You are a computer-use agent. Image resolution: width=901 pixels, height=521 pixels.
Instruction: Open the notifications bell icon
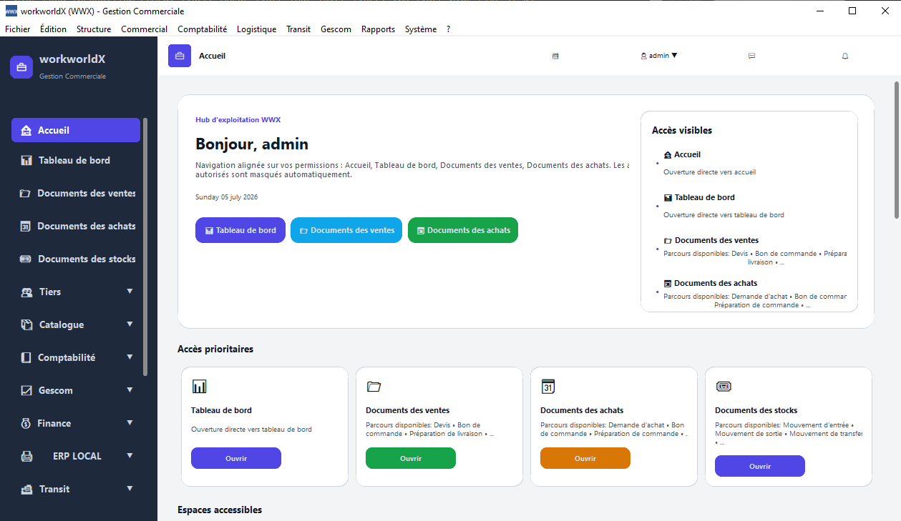845,56
